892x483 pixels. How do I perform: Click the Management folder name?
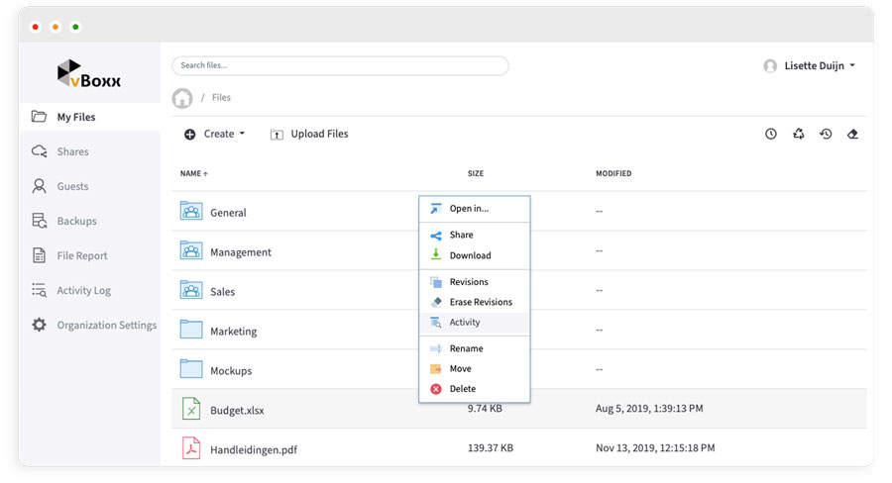(241, 252)
